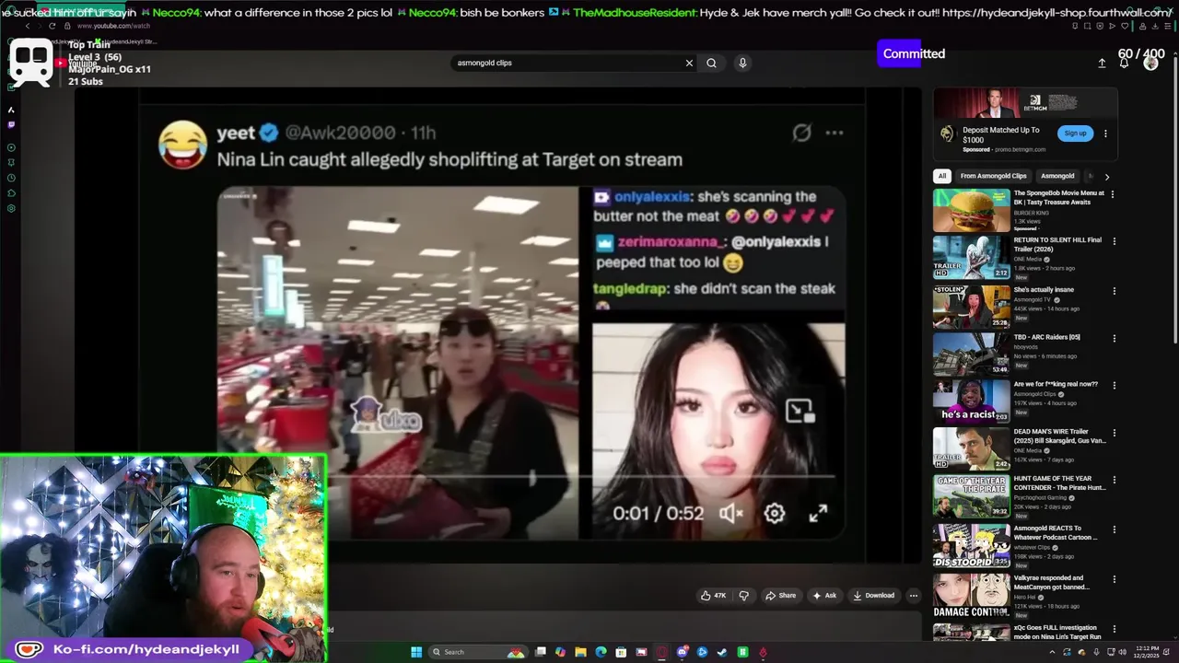1179x663 pixels.
Task: Open the YouTube create upload icon
Action: (x=1102, y=63)
